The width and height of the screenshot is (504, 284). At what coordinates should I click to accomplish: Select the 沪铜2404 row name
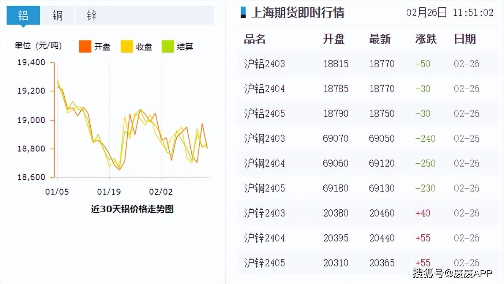pos(264,164)
